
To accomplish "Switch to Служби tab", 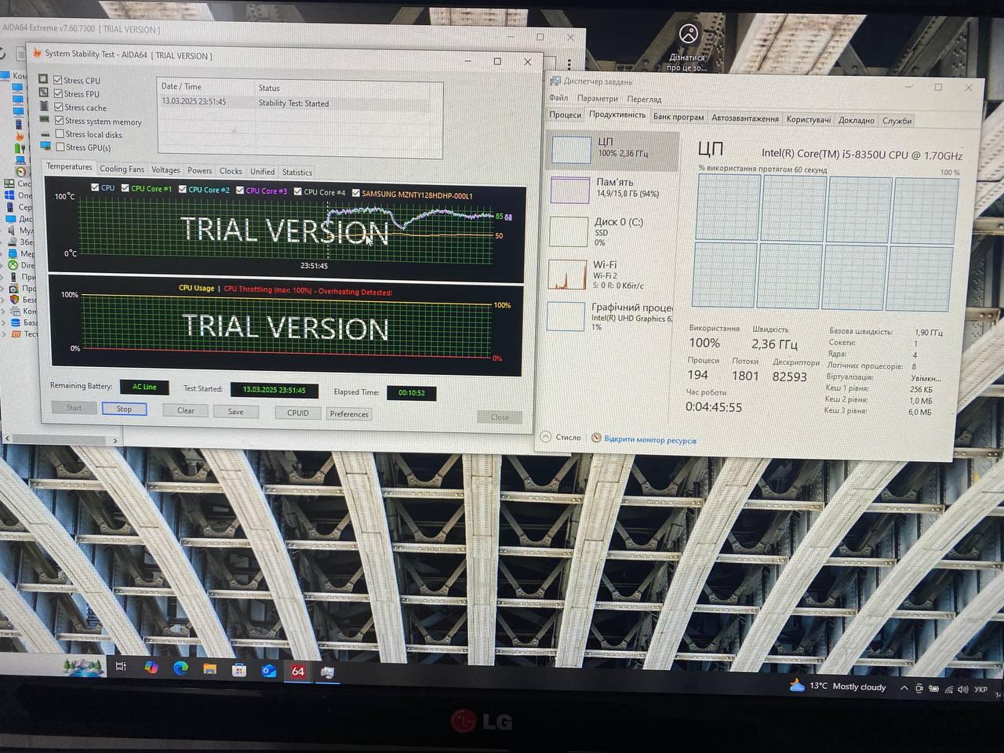I will tap(897, 121).
